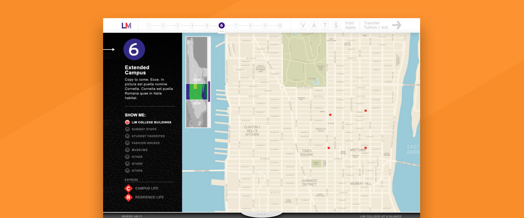This screenshot has height=218, width=524.
Task: Go to step 10 in navigation
Action: click(x=280, y=26)
